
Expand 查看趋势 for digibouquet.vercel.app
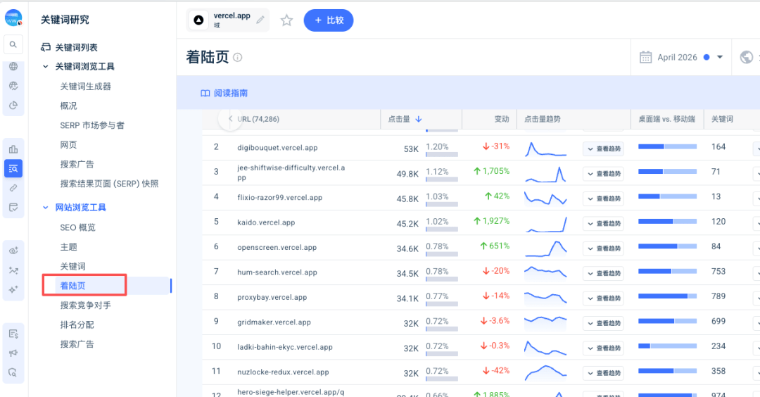pos(603,149)
